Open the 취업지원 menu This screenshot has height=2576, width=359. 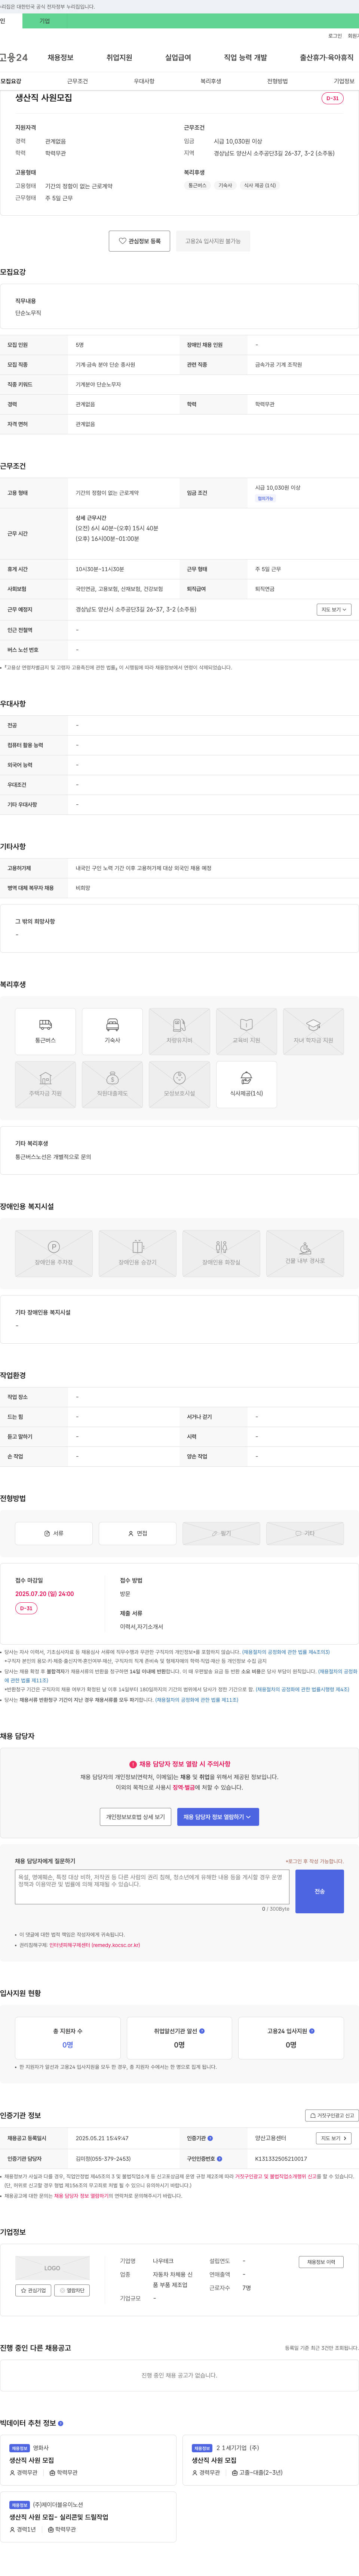point(119,58)
